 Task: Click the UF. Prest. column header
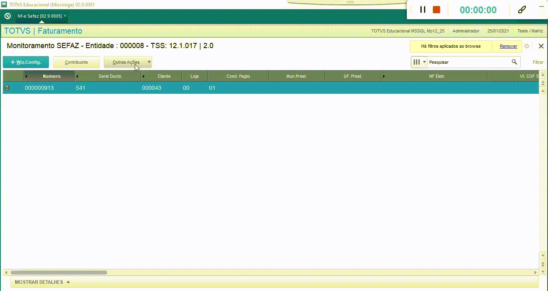pyautogui.click(x=353, y=76)
